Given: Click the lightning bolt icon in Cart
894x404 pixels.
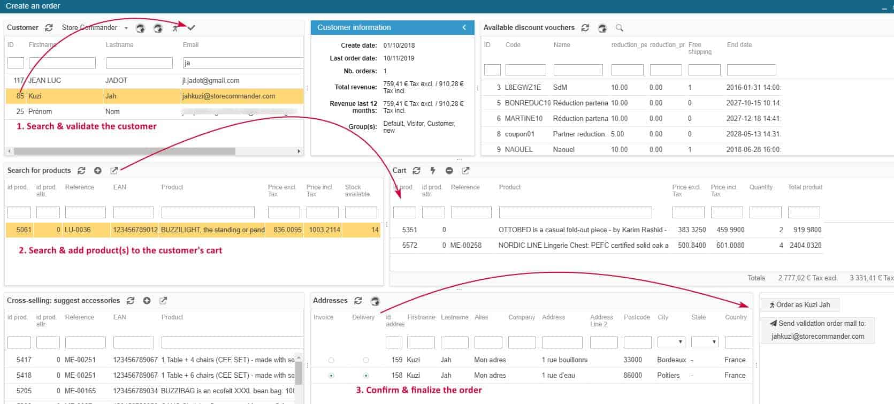Looking at the screenshot, I should coord(433,171).
